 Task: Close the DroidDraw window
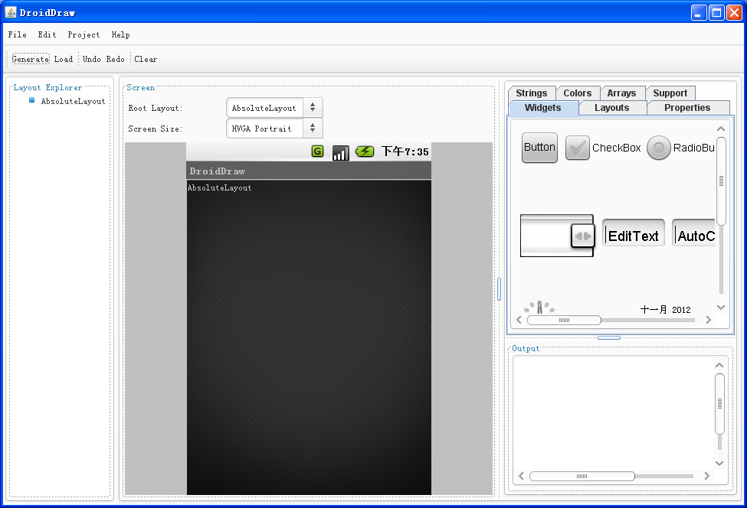[x=734, y=12]
